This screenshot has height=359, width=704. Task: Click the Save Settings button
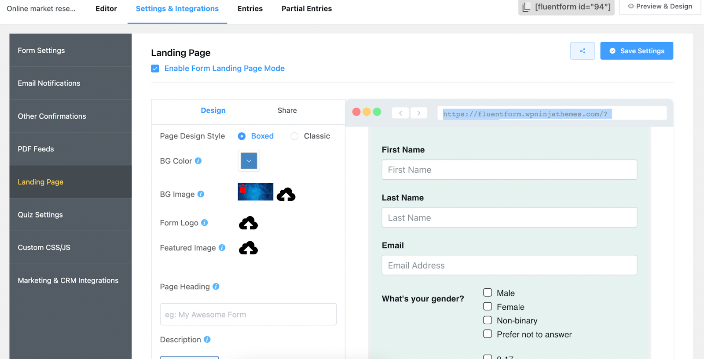coord(636,51)
